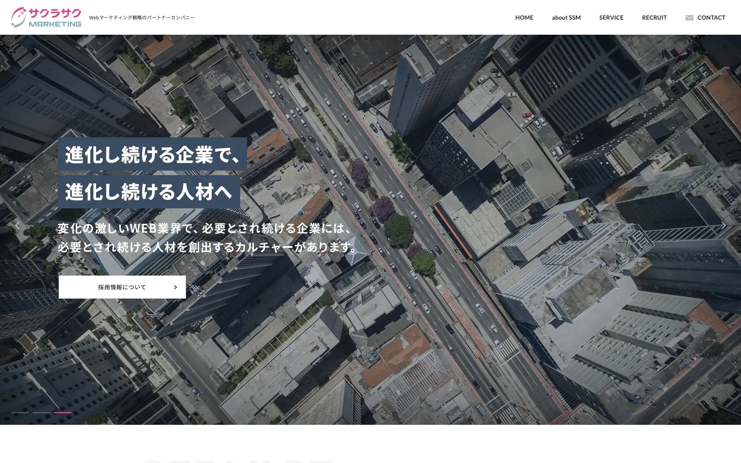741x463 pixels.
Task: Open the about SSM menu item
Action: [x=566, y=17]
